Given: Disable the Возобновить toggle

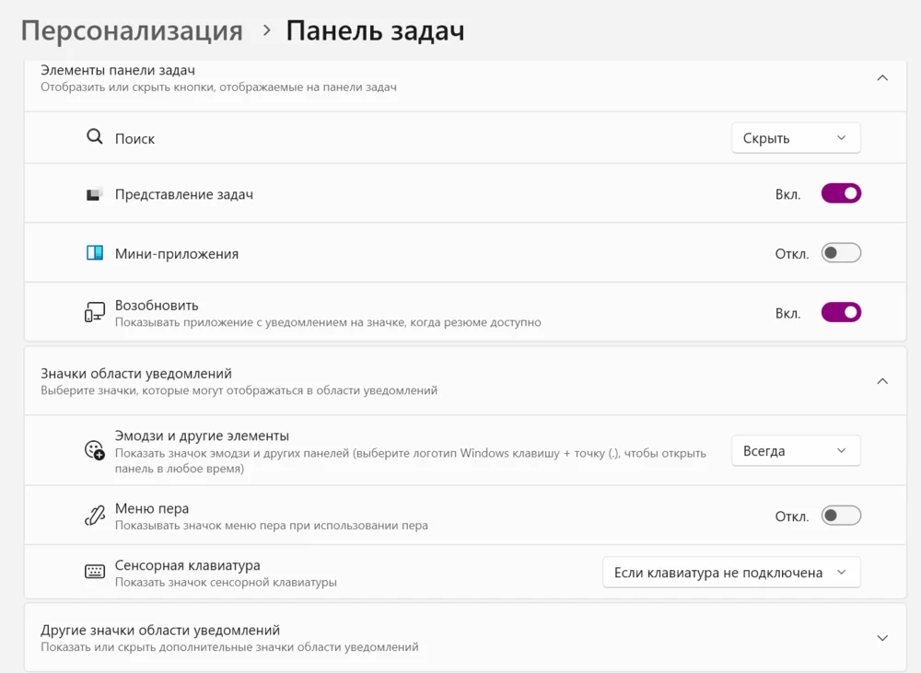Looking at the screenshot, I should [x=841, y=312].
